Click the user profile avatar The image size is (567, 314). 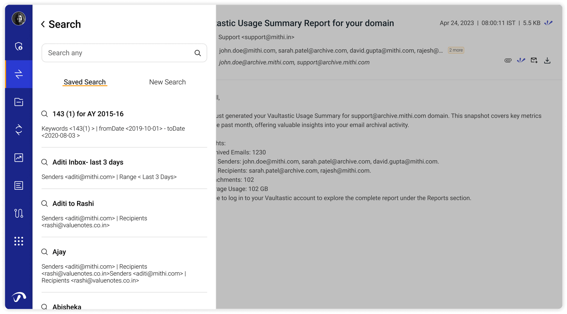pos(18,18)
